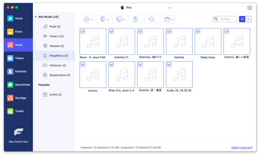Click the search magnifier icon
260x156 pixels.
(x=216, y=19)
